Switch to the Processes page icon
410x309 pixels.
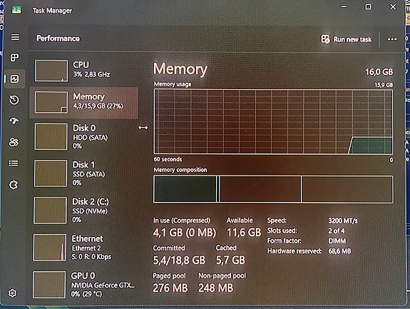point(15,58)
